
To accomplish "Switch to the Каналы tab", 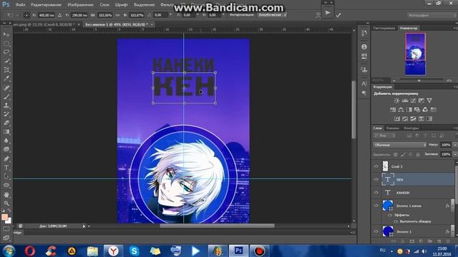I will tap(393, 128).
